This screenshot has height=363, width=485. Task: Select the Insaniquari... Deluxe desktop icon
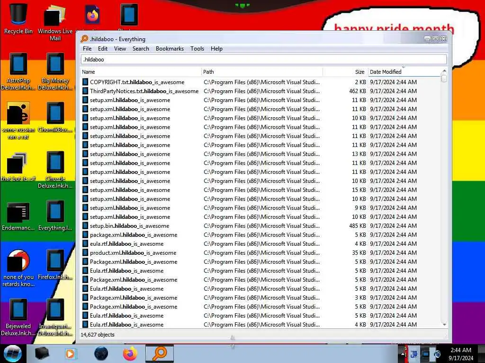coord(55,317)
